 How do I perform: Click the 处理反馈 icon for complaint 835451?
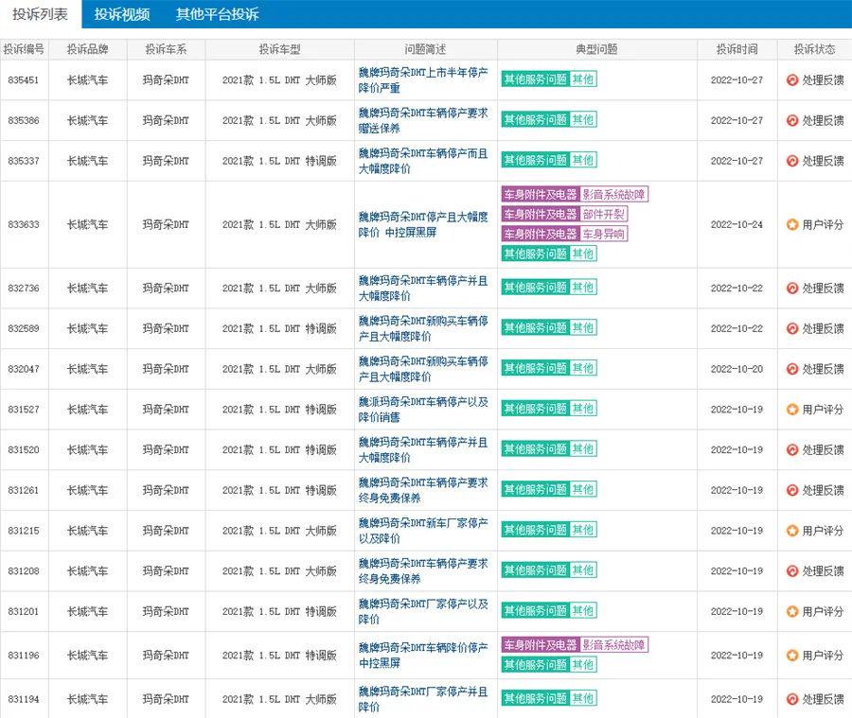792,80
